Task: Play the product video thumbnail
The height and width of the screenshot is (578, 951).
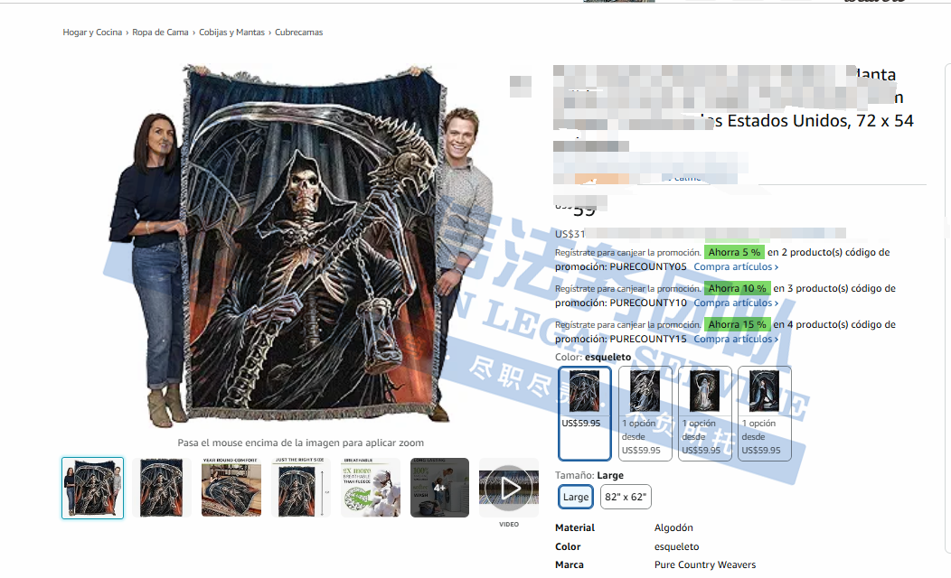Action: (x=509, y=488)
